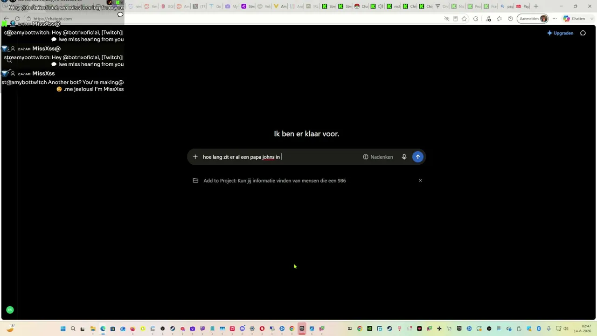Switch to the 'pap' search tab

pyautogui.click(x=507, y=6)
